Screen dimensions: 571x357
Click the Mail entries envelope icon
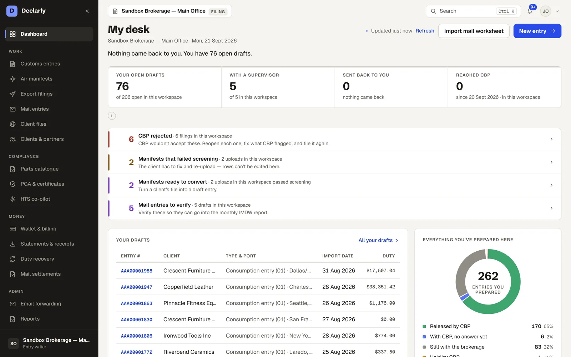click(12, 109)
